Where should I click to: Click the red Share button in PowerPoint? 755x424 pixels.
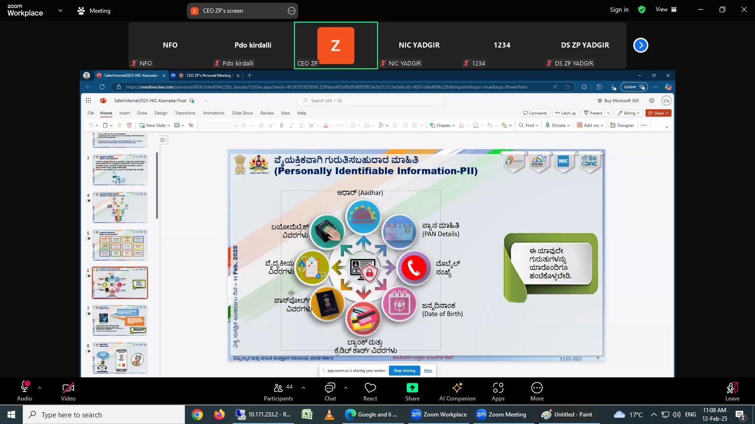pyautogui.click(x=658, y=113)
